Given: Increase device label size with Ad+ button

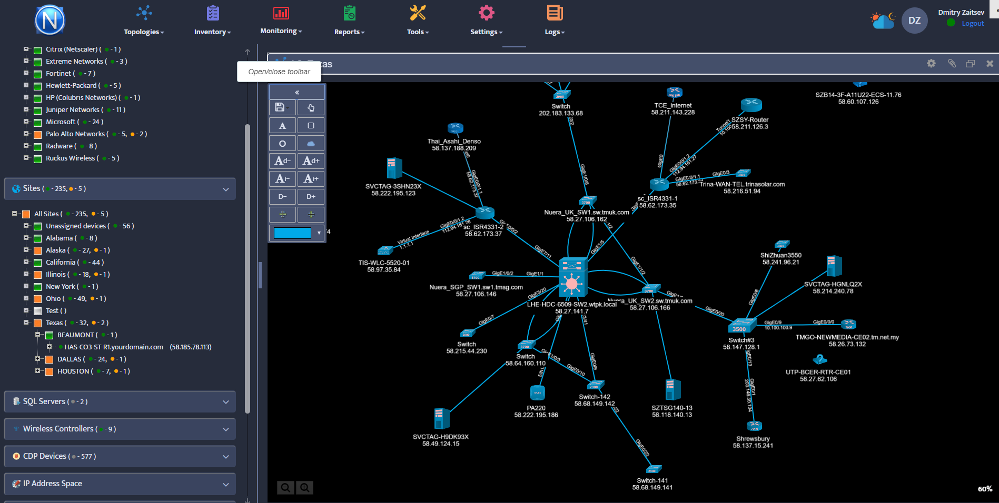Looking at the screenshot, I should pos(311,161).
